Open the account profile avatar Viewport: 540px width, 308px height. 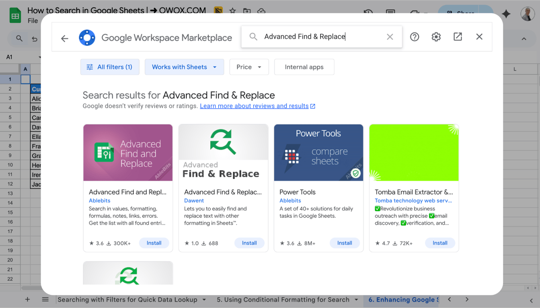click(x=528, y=14)
